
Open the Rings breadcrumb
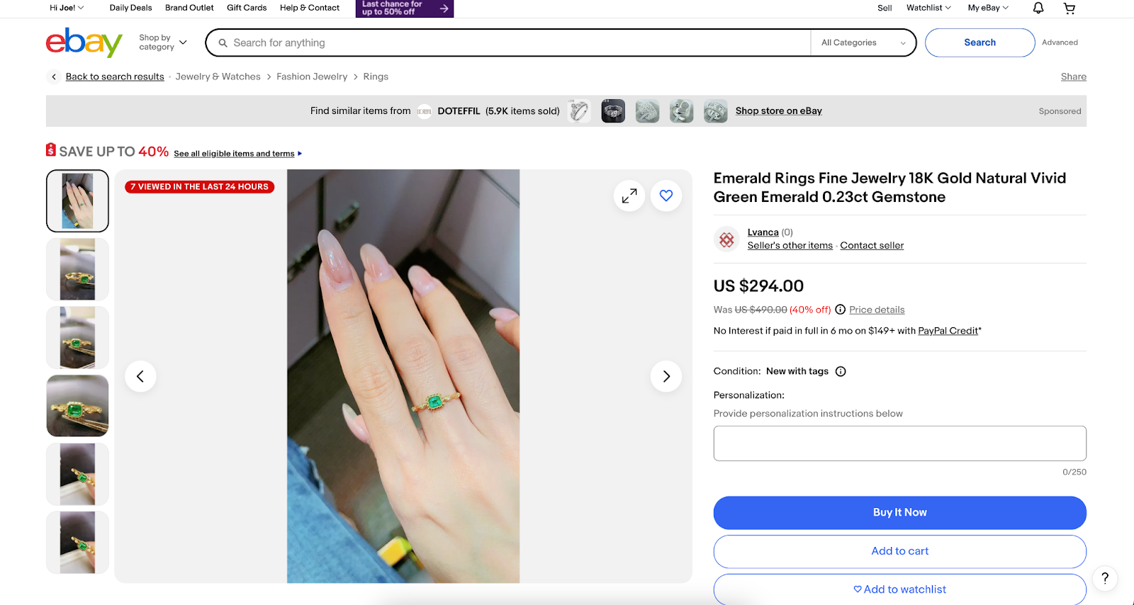click(376, 77)
